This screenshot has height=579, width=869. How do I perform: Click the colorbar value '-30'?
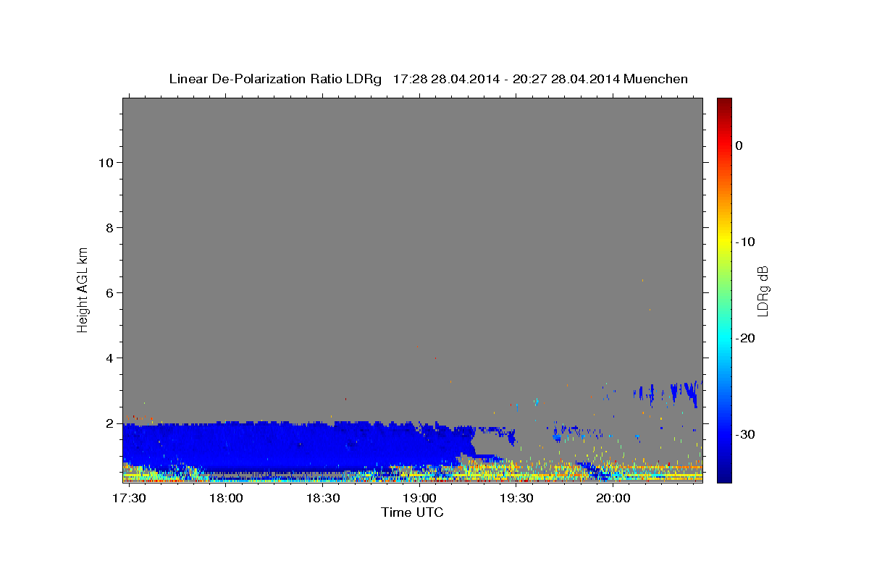coord(746,434)
